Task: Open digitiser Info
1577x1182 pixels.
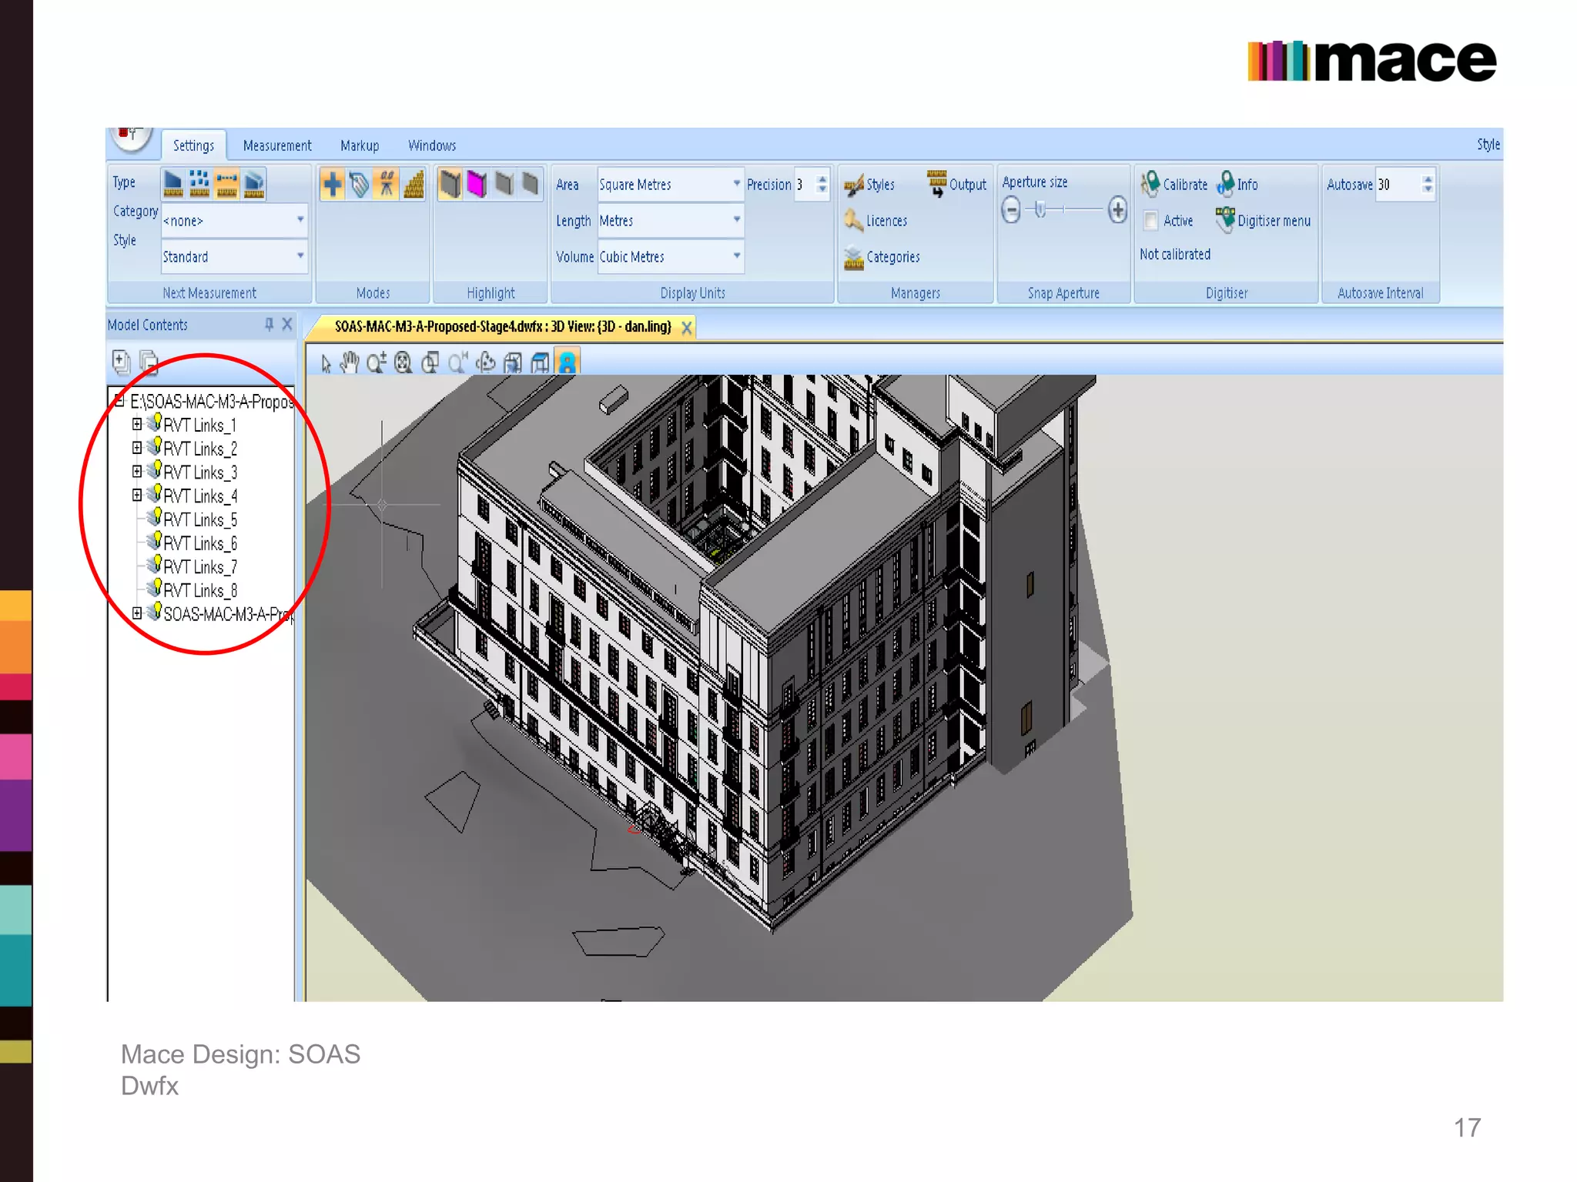Action: pyautogui.click(x=1237, y=184)
